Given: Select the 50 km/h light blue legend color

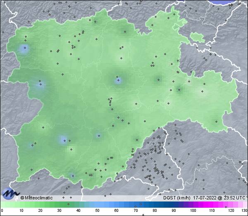Looking at the screenshot, I should click(97, 205).
